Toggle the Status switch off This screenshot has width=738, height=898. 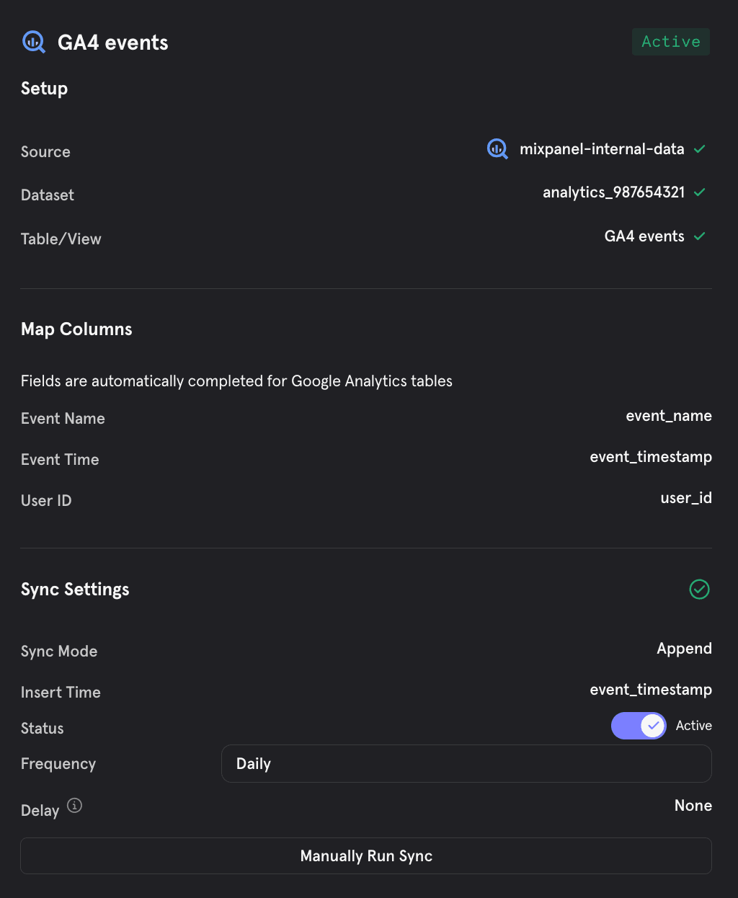639,726
